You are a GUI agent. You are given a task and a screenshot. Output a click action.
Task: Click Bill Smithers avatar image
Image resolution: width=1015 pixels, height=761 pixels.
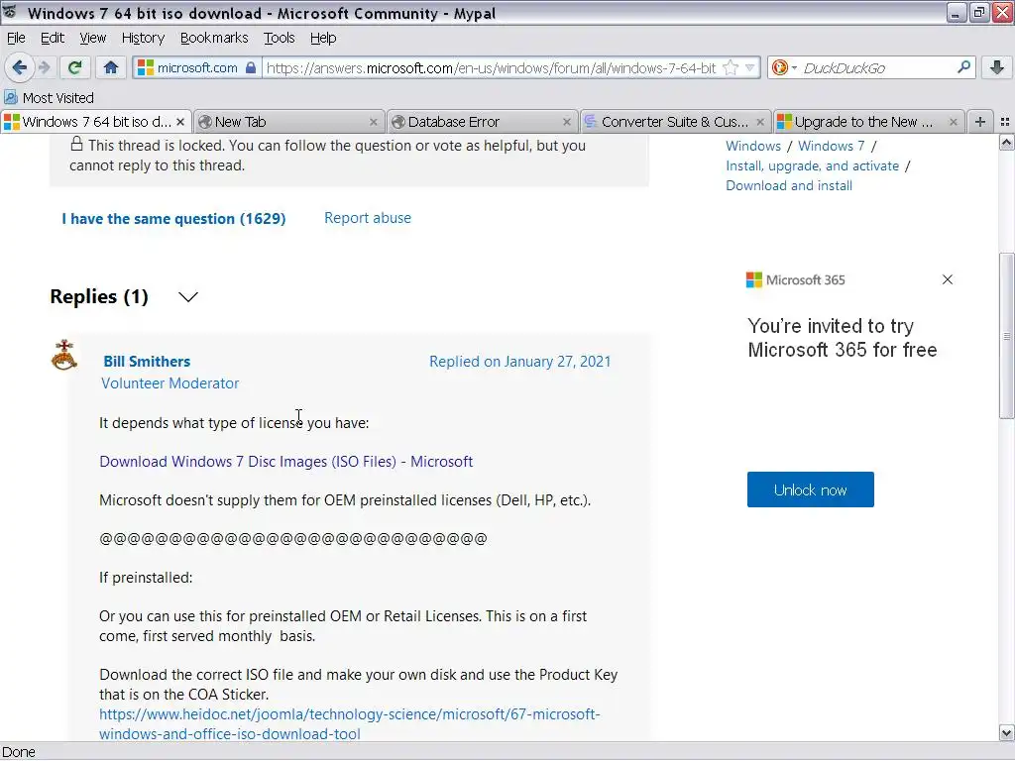point(64,355)
